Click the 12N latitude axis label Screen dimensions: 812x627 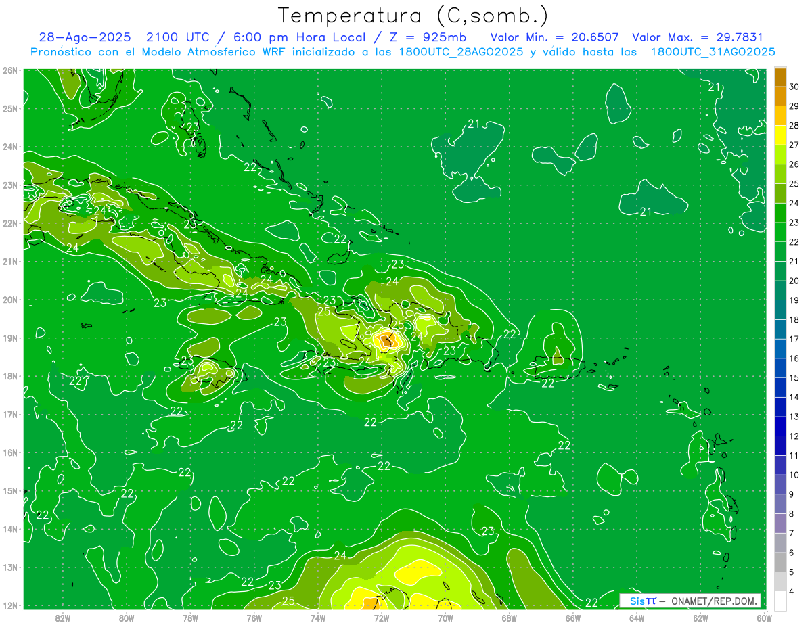pyautogui.click(x=9, y=605)
